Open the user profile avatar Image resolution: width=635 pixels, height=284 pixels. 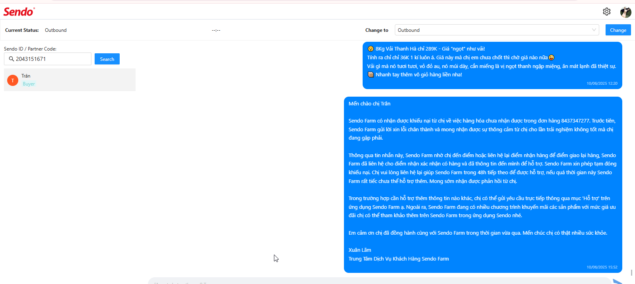click(x=625, y=12)
